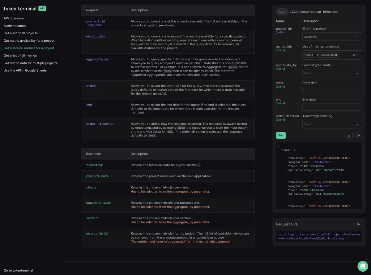This screenshot has width=371, height=275.
Task: Copy the API call link icon beside download
Action: (358, 135)
